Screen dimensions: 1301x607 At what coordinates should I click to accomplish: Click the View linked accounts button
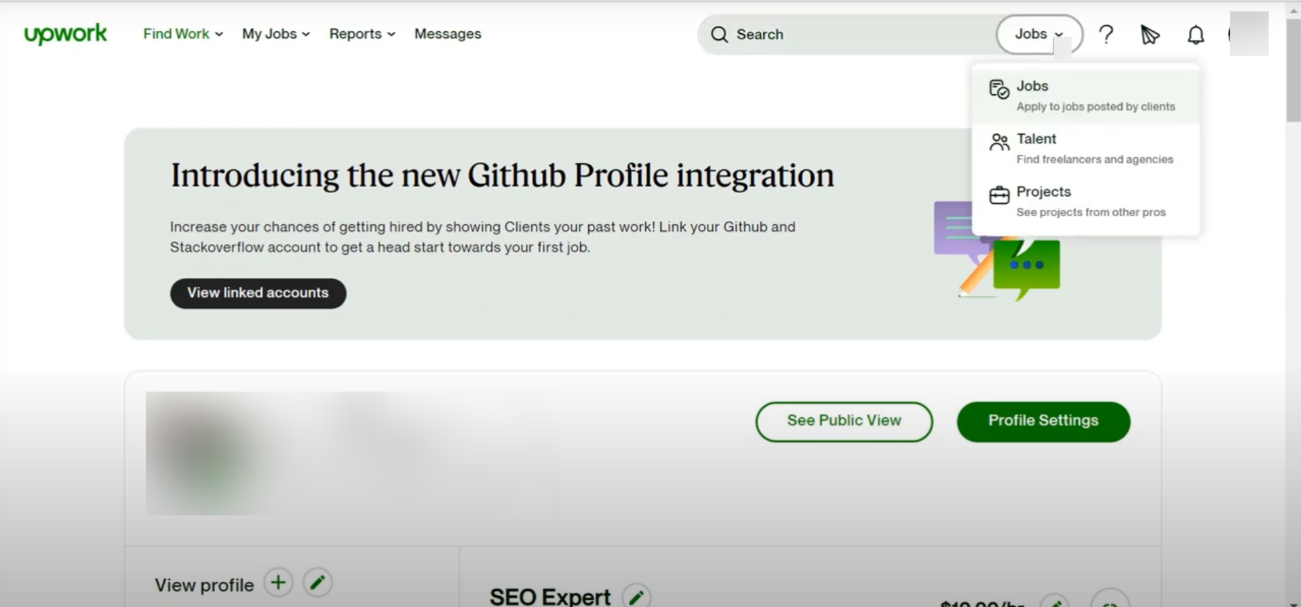point(258,293)
